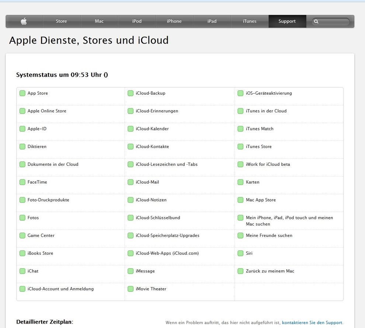The width and height of the screenshot is (365, 328).
Task: Click the green icon beside Karten
Action: [x=240, y=182]
